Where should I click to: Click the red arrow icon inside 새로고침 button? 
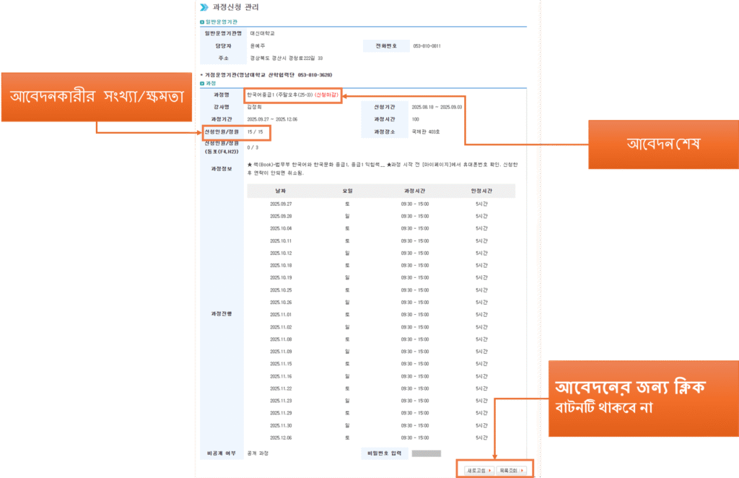click(x=490, y=470)
